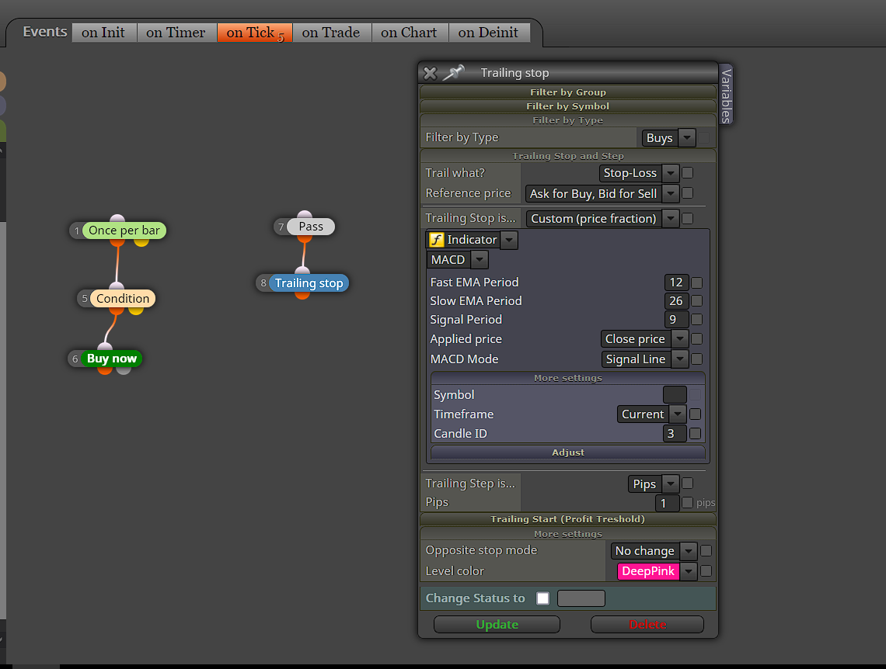Click the red Delete button

647,625
